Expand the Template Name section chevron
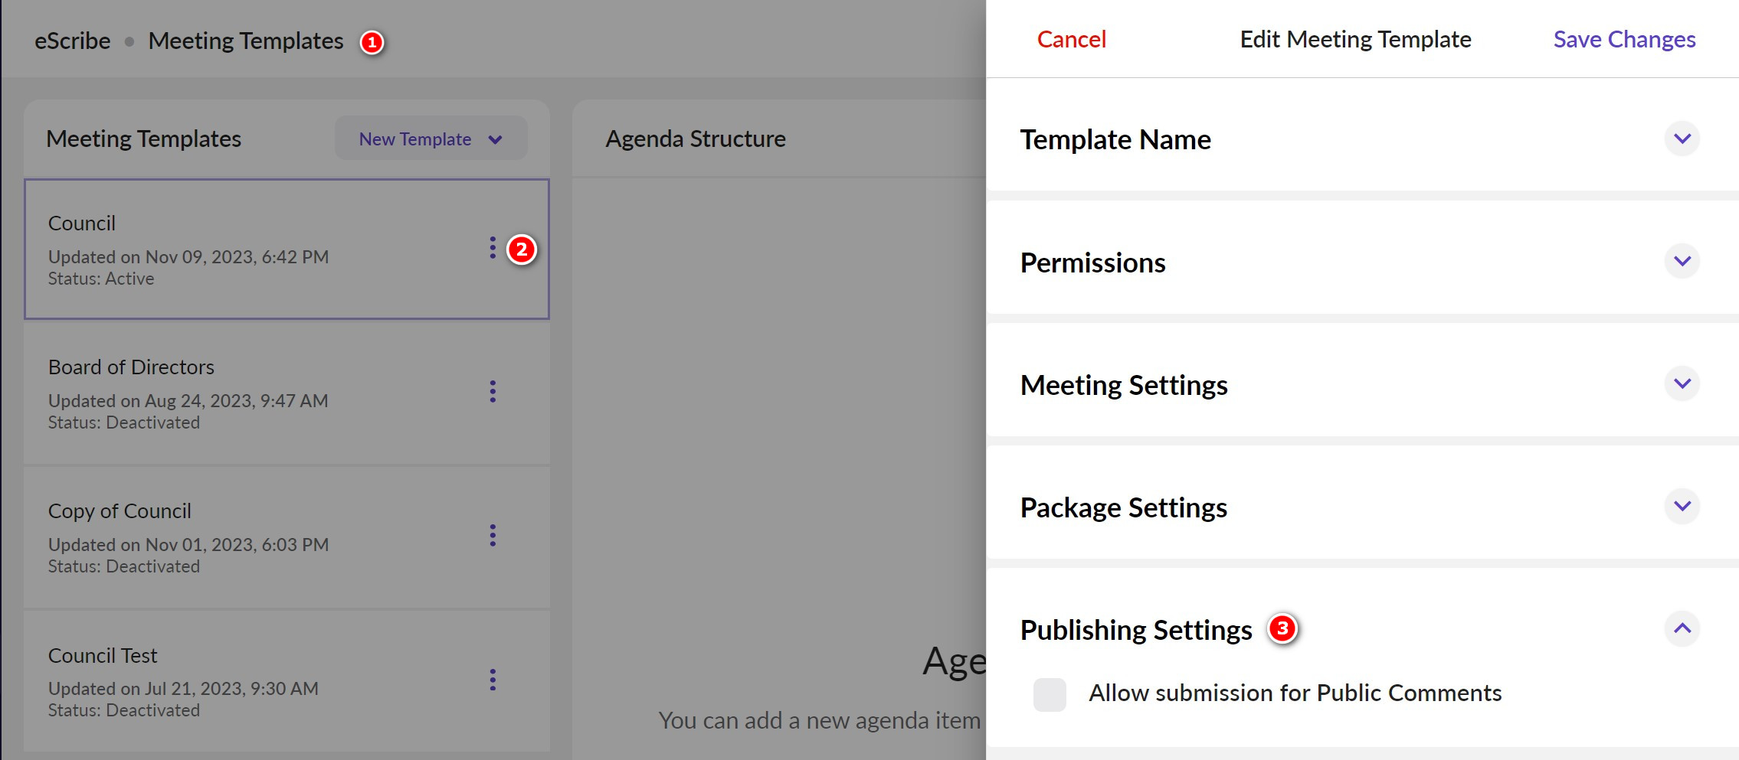The height and width of the screenshot is (760, 1739). pyautogui.click(x=1682, y=139)
